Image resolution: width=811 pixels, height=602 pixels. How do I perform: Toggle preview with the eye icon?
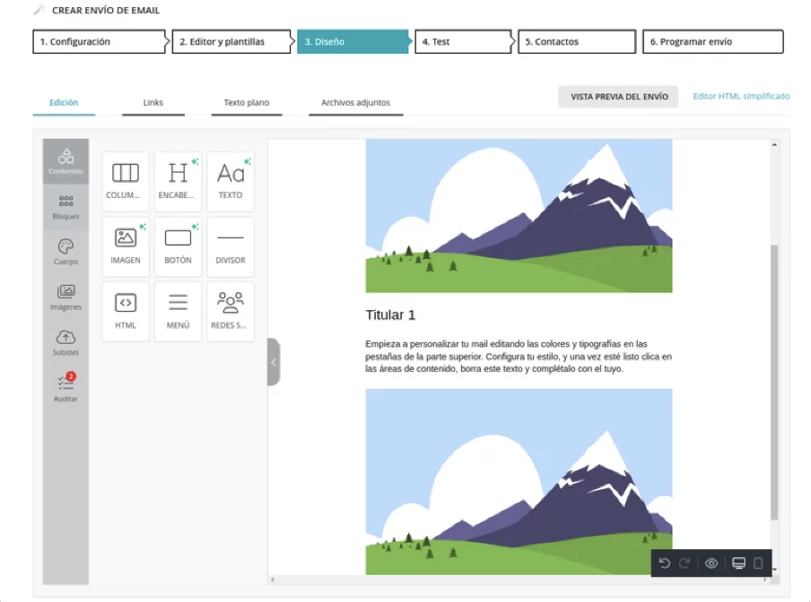pyautogui.click(x=711, y=563)
